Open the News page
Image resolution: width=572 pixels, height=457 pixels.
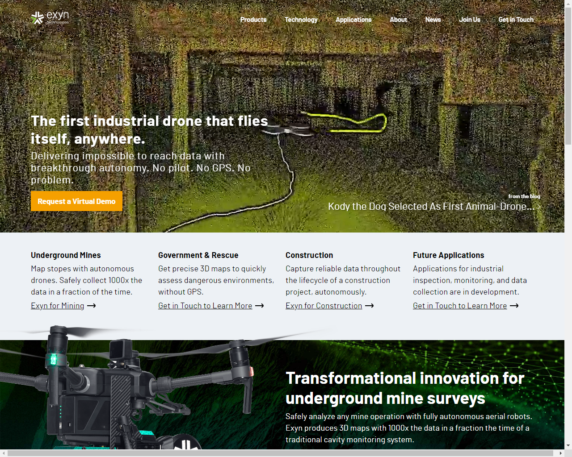[433, 20]
